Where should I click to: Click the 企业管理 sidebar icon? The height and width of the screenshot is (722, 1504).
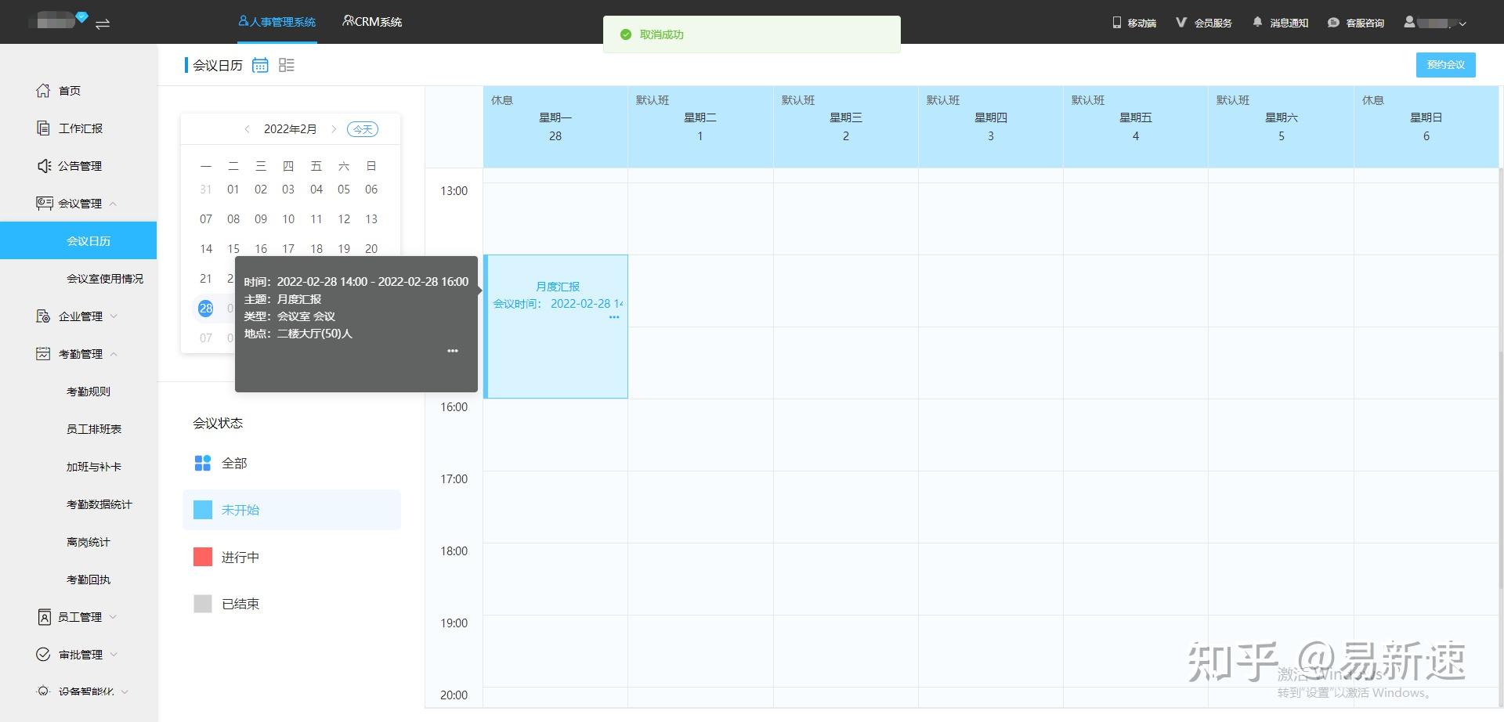click(43, 316)
